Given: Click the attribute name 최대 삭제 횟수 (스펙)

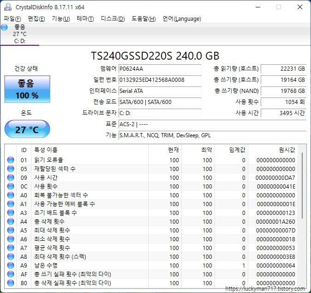Looking at the screenshot, I should 60,256.
